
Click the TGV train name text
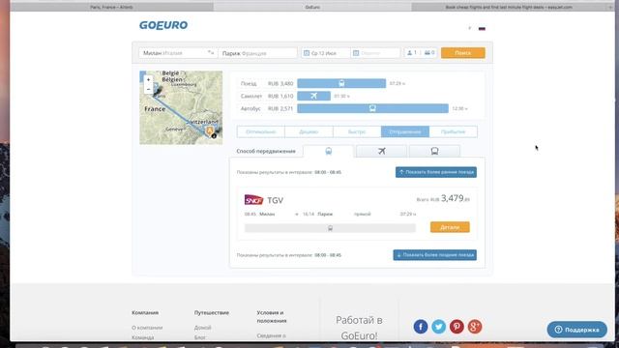coord(275,200)
